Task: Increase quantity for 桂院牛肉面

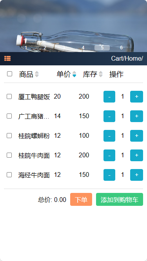Action: point(136,155)
